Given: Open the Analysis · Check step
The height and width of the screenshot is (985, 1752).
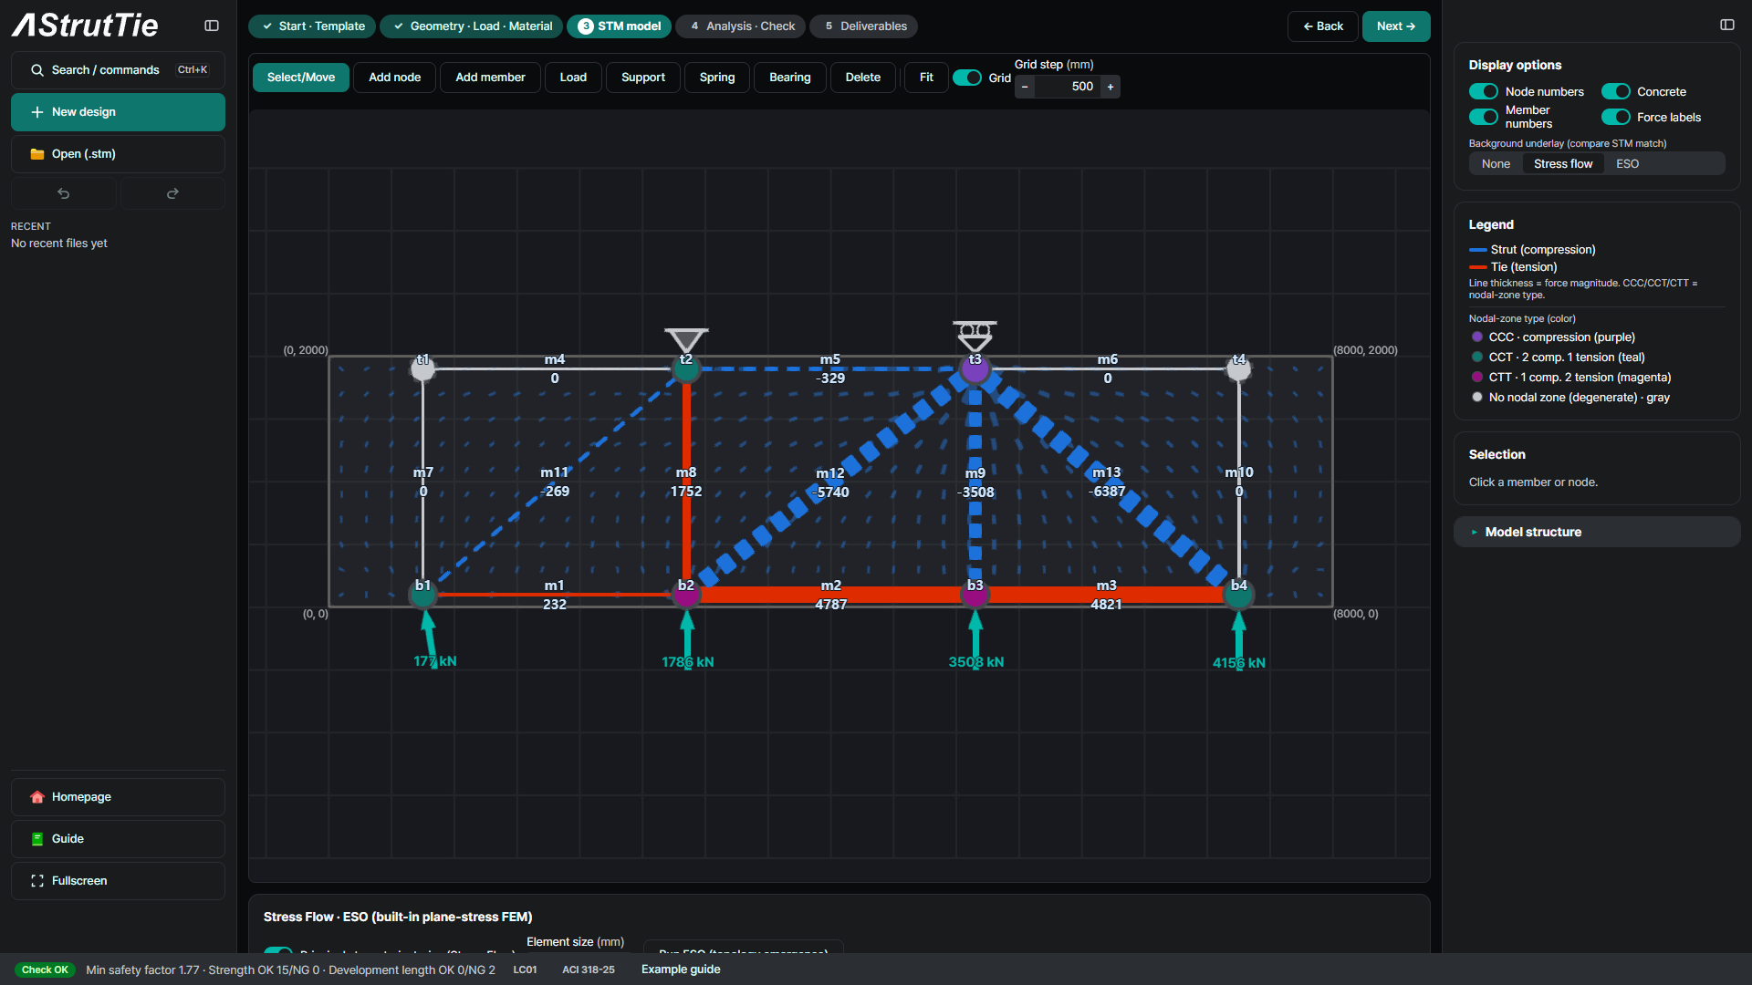Looking at the screenshot, I should (741, 26).
